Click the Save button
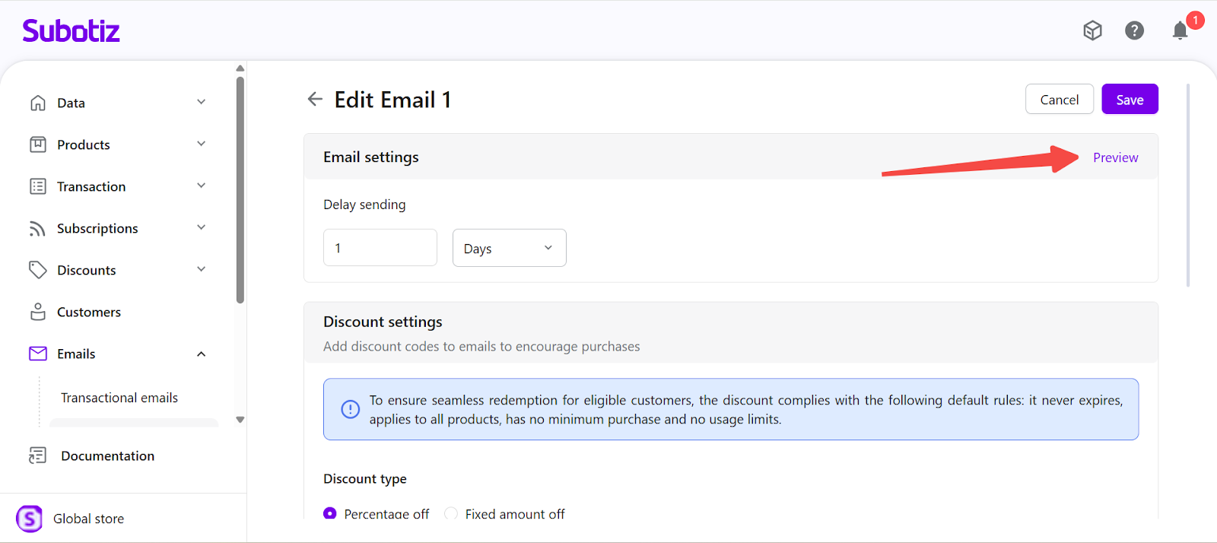Viewport: 1217px width, 543px height. [1130, 100]
